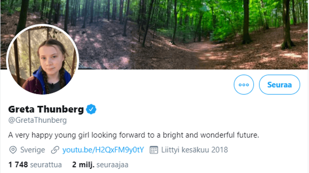The height and width of the screenshot is (173, 309).
Task: Open the youtu.be/H2QxFM9y0tY link
Action: (103, 150)
